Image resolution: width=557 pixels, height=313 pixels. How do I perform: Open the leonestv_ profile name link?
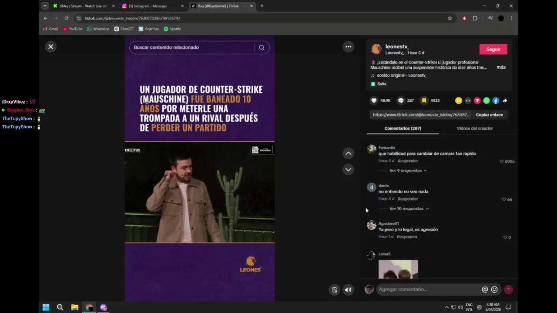click(397, 47)
